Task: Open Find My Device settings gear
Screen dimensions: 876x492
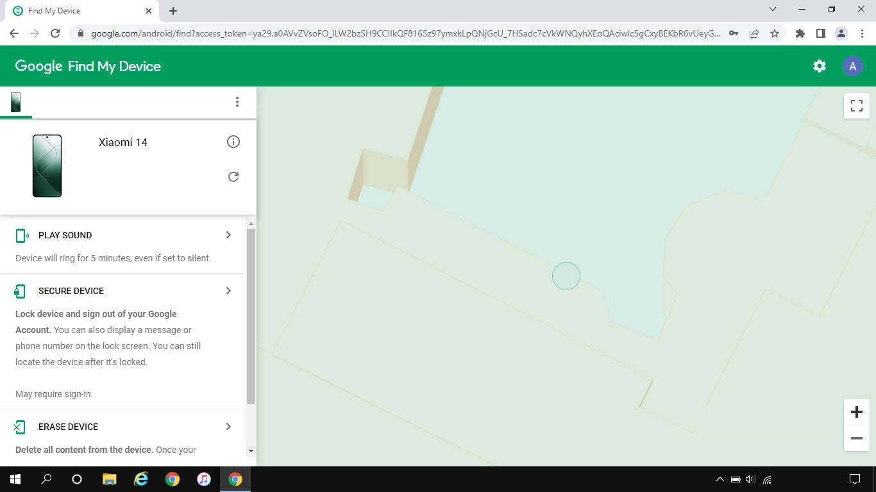Action: [820, 66]
